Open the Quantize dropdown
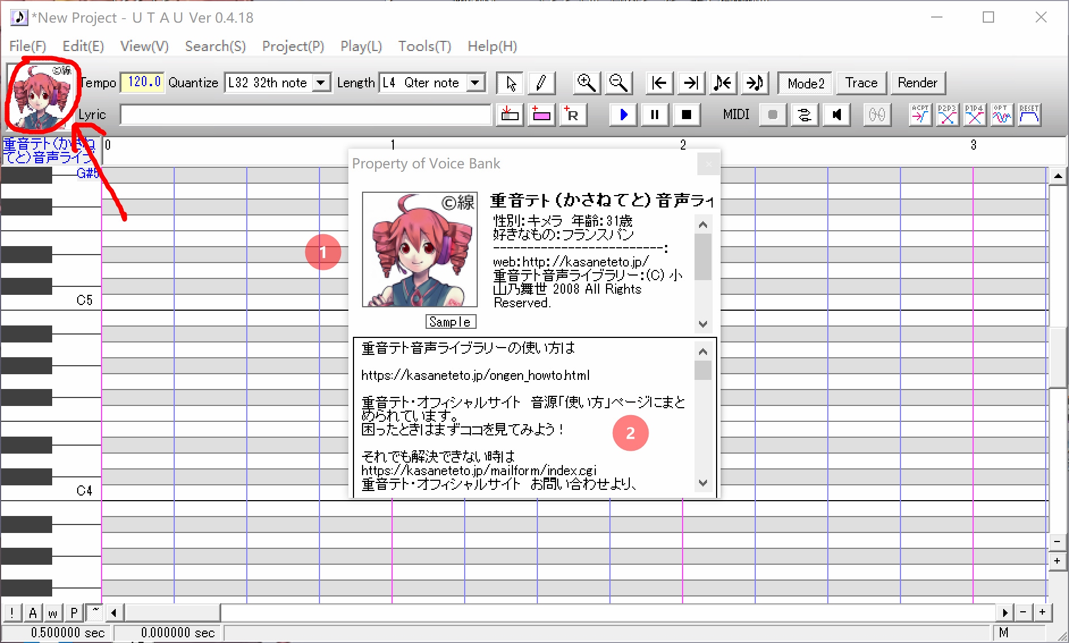1069x643 pixels. pyautogui.click(x=321, y=83)
